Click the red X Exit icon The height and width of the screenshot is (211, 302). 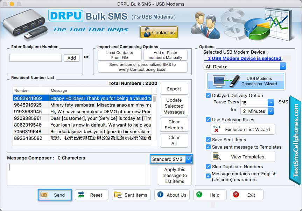236,195
